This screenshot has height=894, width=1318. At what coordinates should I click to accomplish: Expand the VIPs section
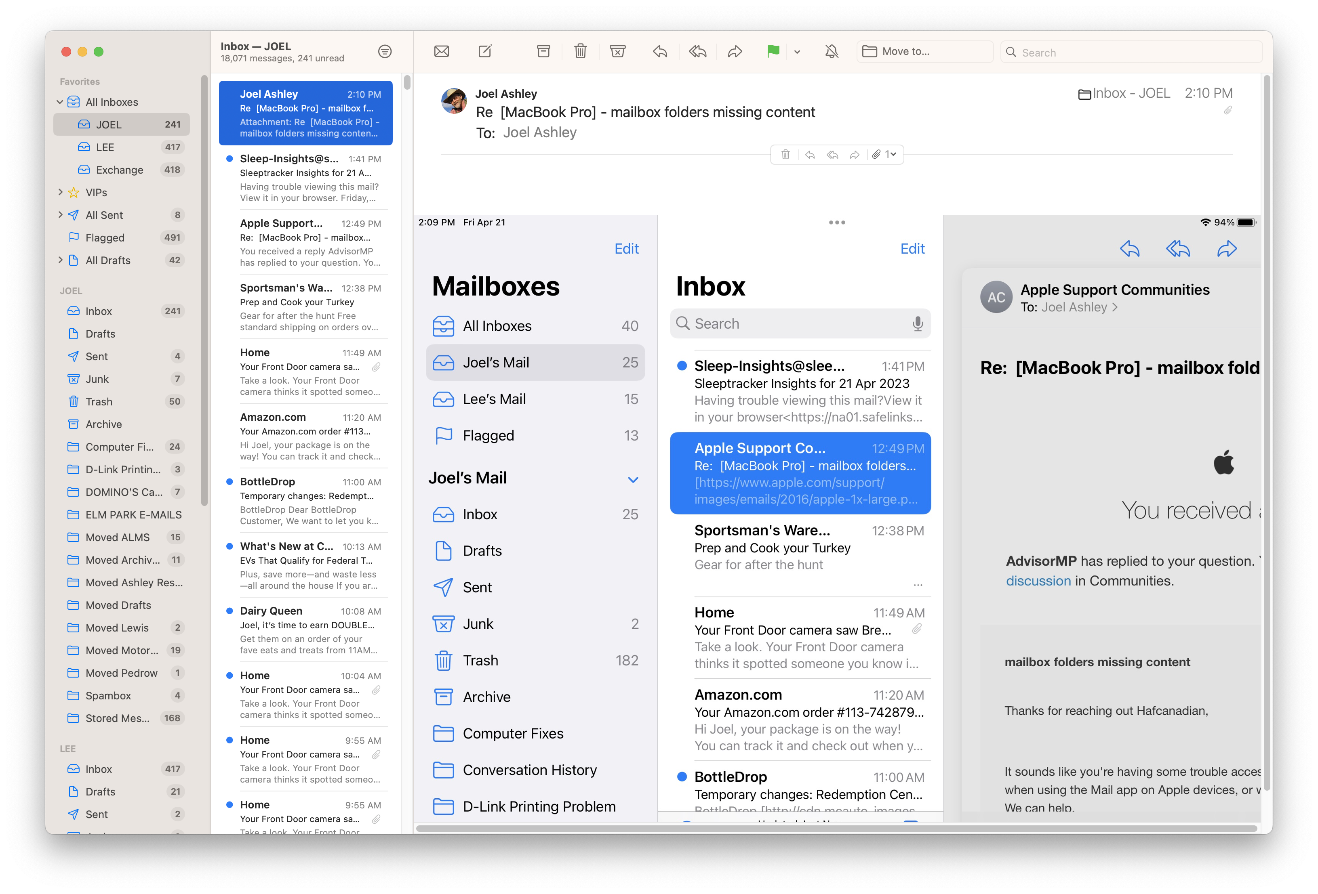[x=60, y=192]
